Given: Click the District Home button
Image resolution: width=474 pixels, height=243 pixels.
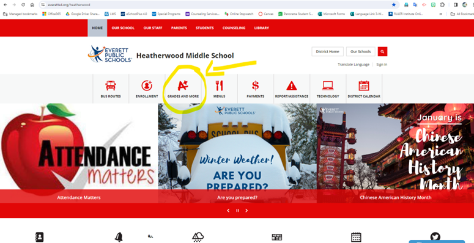Looking at the screenshot, I should point(327,52).
